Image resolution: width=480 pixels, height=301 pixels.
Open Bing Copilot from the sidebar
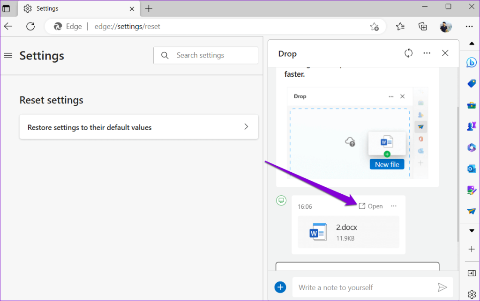(x=472, y=62)
